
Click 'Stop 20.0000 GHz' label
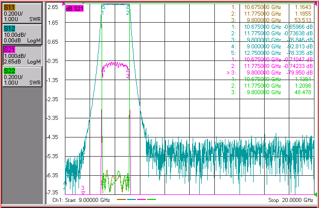click(x=291, y=200)
